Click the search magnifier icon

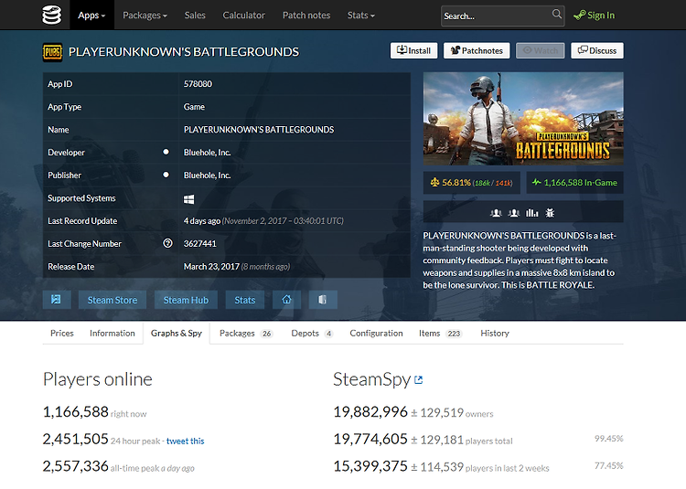tap(556, 14)
